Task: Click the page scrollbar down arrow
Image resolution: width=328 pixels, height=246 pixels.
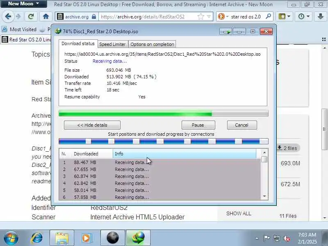Action: coord(324,218)
